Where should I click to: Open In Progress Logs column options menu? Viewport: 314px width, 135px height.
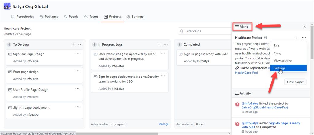[x=166, y=44]
